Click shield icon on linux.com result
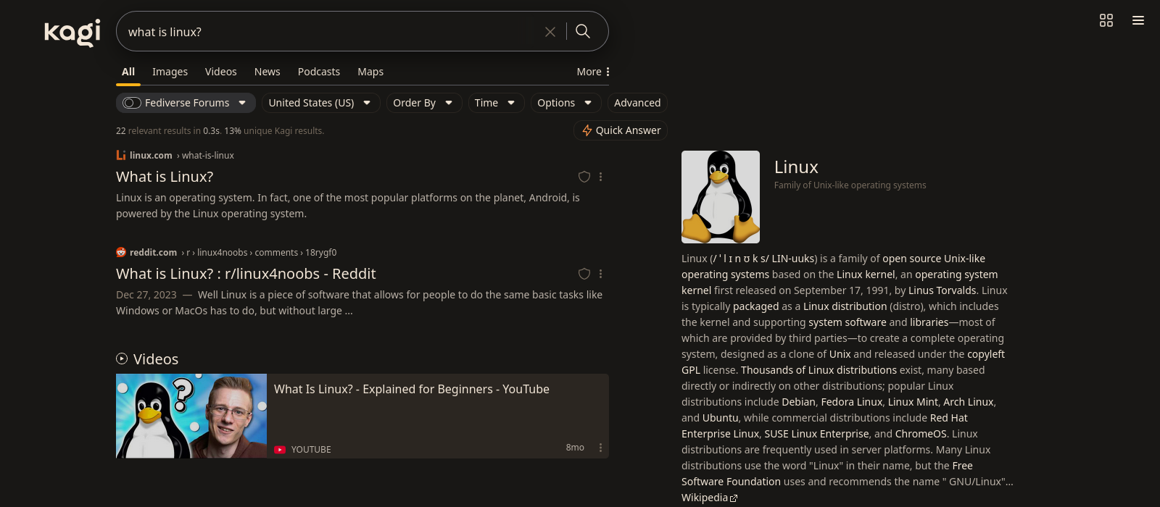 [584, 177]
